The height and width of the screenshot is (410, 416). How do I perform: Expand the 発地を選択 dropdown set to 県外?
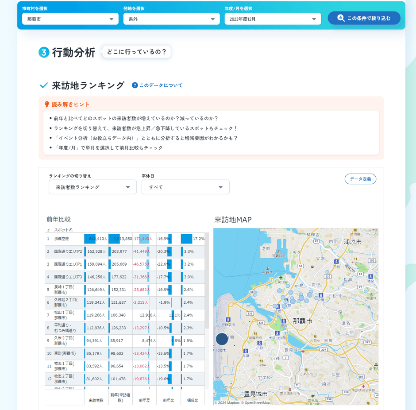172,19
